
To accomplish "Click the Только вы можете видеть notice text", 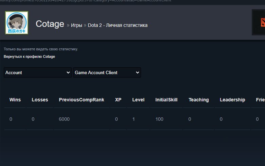I will tap(41, 49).
